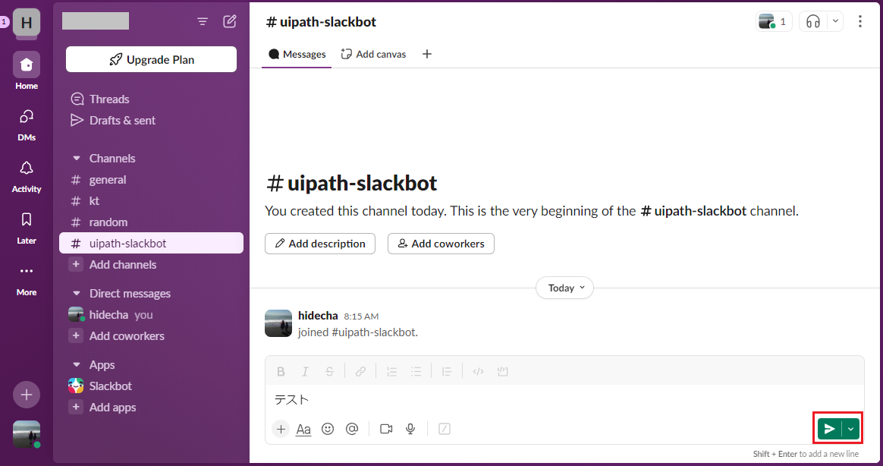Open the random channel
Screen dimensions: 883x466
151,222
